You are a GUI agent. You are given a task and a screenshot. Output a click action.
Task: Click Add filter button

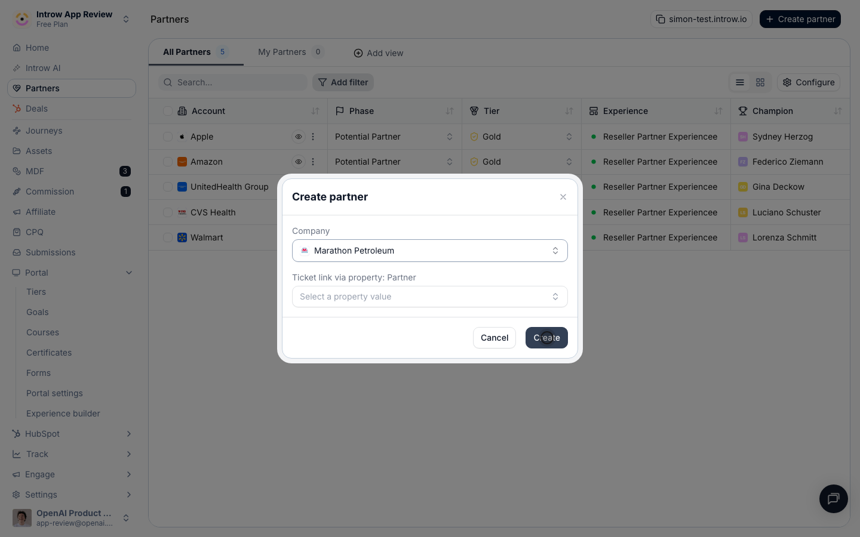[x=343, y=82]
